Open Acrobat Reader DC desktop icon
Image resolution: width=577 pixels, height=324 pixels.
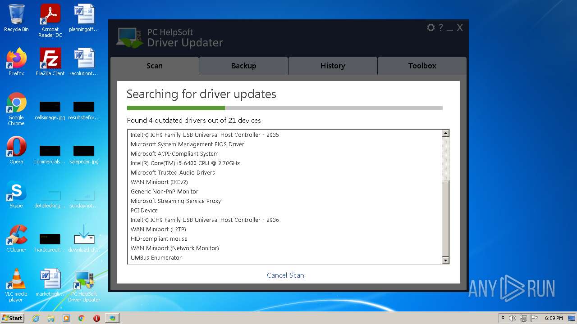point(50,21)
